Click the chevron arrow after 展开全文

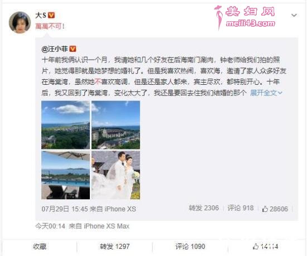coord(280,93)
